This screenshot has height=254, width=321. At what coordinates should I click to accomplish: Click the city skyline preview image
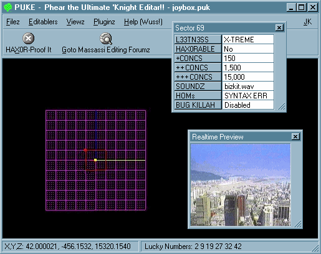coord(241,185)
